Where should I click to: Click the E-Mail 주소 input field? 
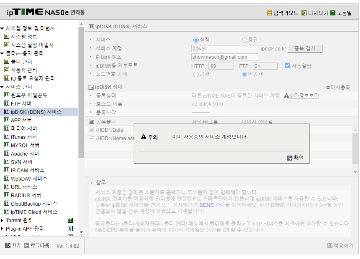tap(225, 57)
